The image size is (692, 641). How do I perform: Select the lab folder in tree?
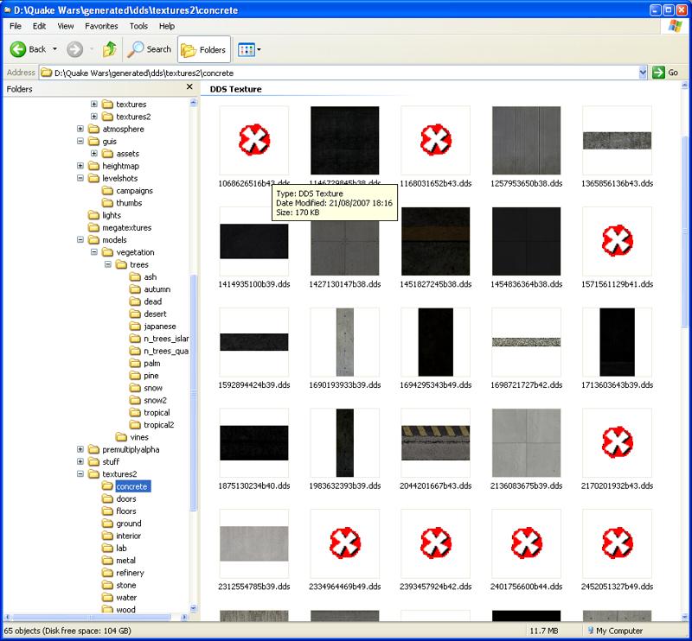pyautogui.click(x=121, y=548)
